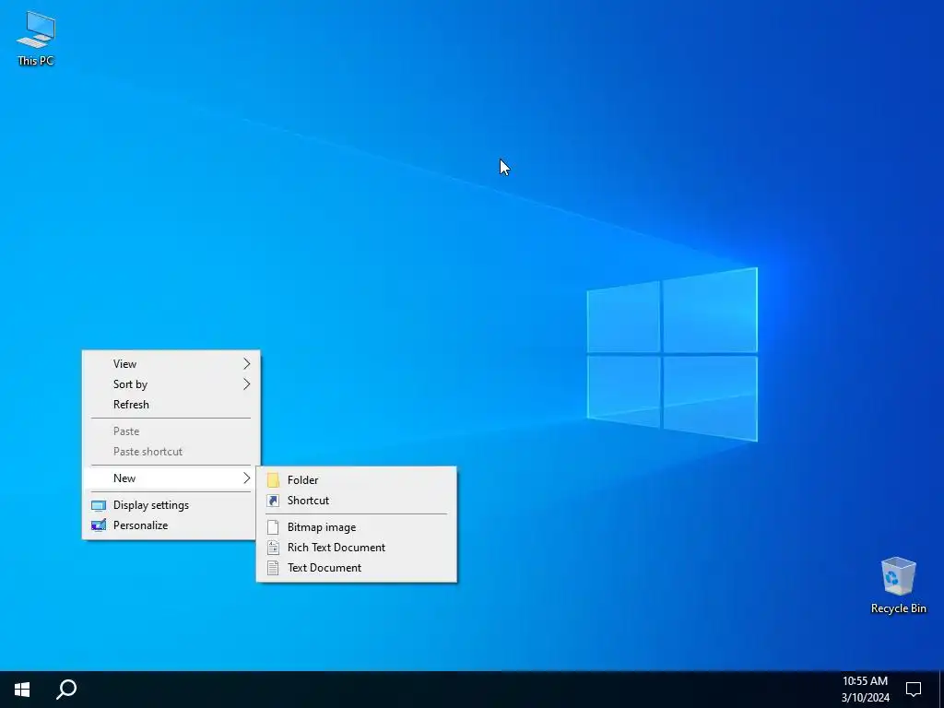The height and width of the screenshot is (708, 944).
Task: Create a new Folder
Action: [x=357, y=479]
